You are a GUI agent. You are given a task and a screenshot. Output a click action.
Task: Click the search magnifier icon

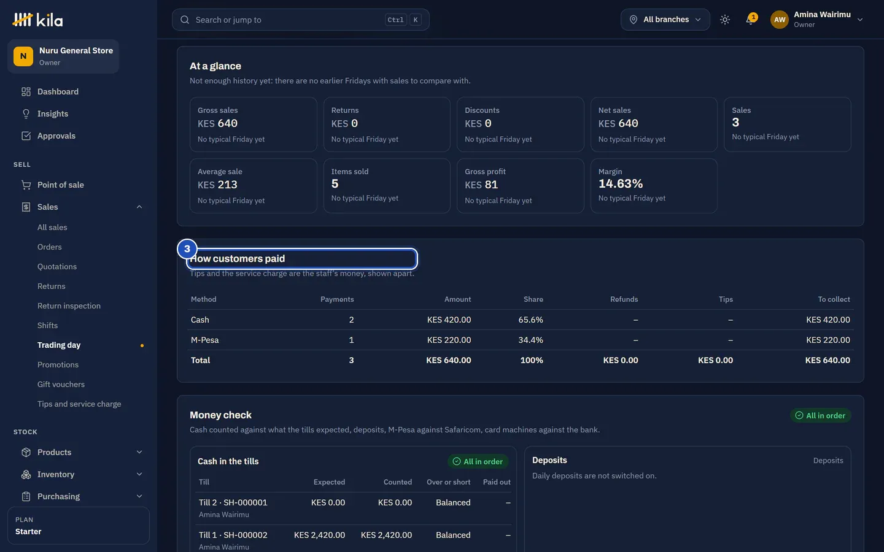coord(185,20)
